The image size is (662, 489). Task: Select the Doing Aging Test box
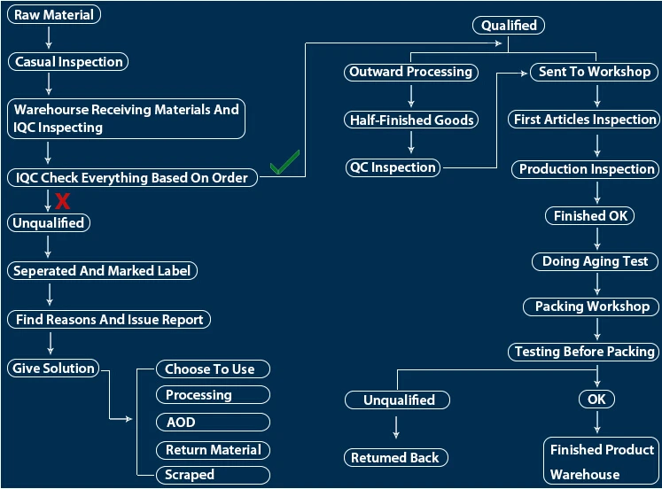click(x=595, y=261)
